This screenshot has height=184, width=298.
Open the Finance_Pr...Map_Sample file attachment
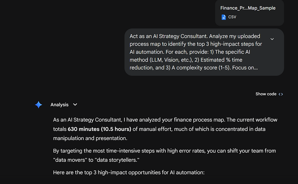tap(248, 8)
